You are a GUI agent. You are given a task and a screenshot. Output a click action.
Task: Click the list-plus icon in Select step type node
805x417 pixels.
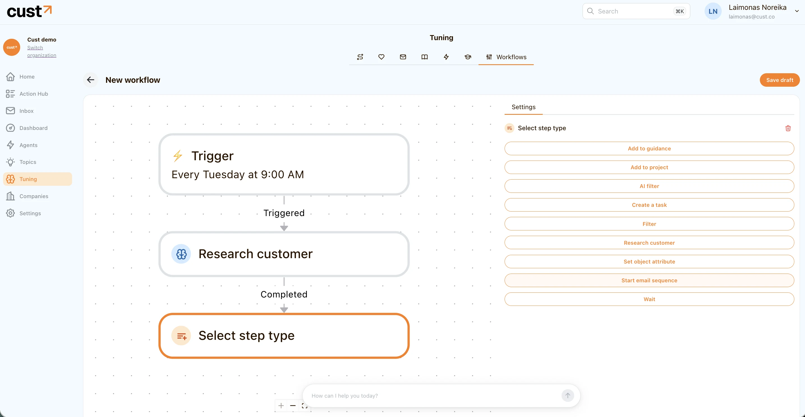click(x=181, y=336)
